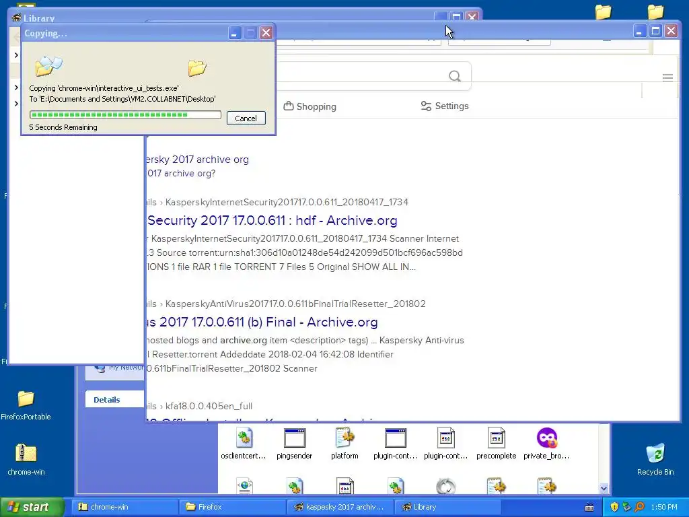Click the kfa18.0.0.405en_full breadcrumb text
The height and width of the screenshot is (517, 689).
coord(209,406)
